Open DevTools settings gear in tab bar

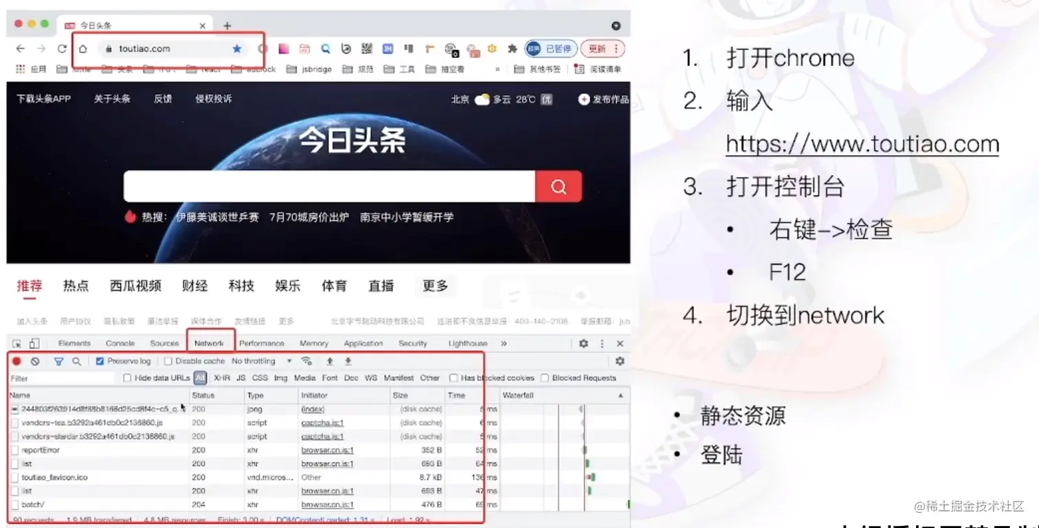click(583, 343)
